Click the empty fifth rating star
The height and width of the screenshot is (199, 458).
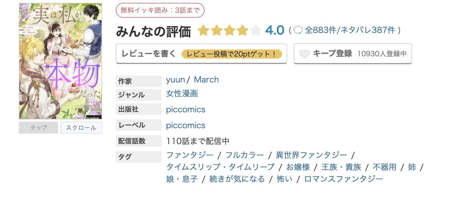[255, 30]
